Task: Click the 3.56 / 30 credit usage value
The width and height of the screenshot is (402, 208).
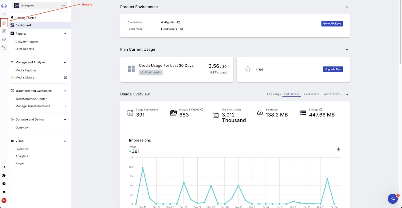Action: (217, 66)
